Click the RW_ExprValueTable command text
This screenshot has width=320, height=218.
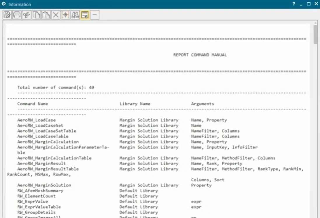[x=39, y=207]
